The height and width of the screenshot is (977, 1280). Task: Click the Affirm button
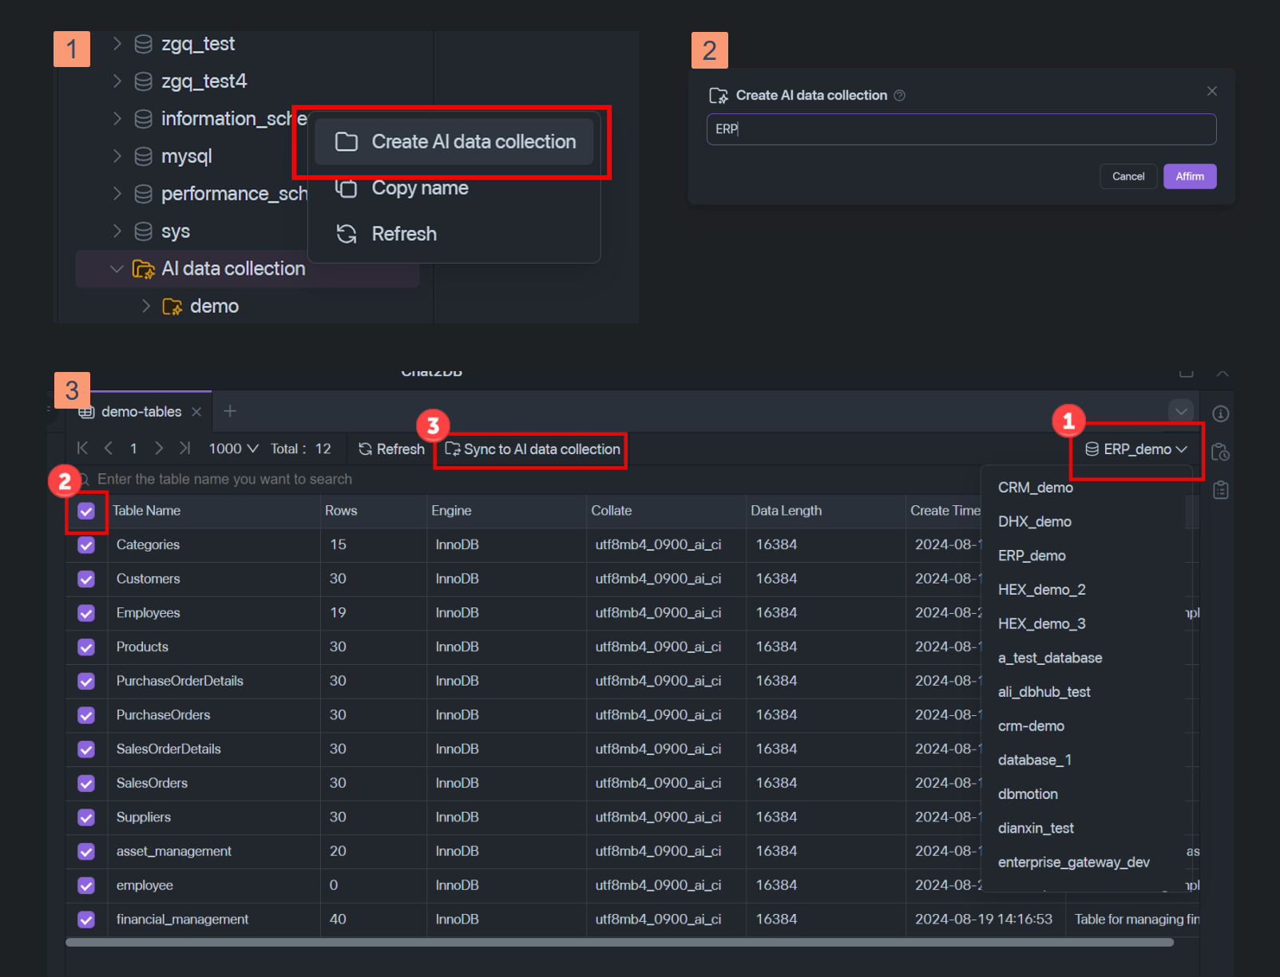click(x=1189, y=176)
